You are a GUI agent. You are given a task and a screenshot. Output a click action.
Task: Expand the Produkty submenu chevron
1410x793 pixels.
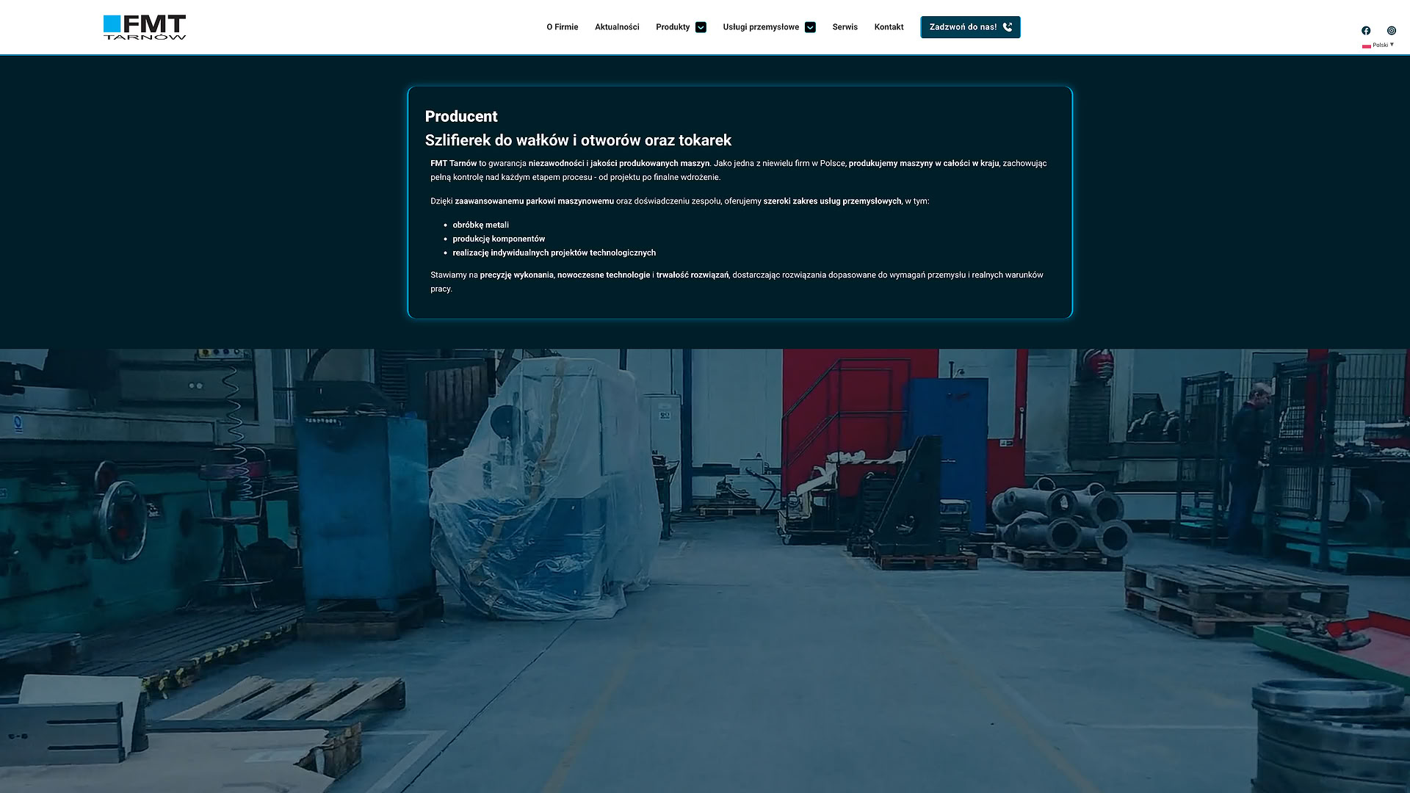(x=701, y=27)
